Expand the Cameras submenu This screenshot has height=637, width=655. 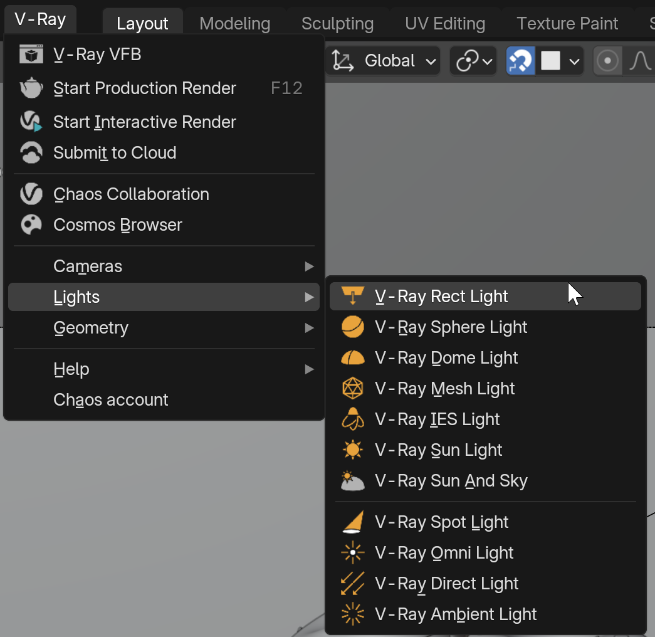click(x=164, y=266)
